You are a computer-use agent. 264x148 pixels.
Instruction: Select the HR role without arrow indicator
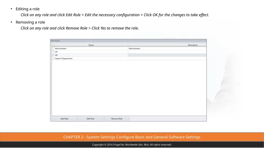point(91,52)
